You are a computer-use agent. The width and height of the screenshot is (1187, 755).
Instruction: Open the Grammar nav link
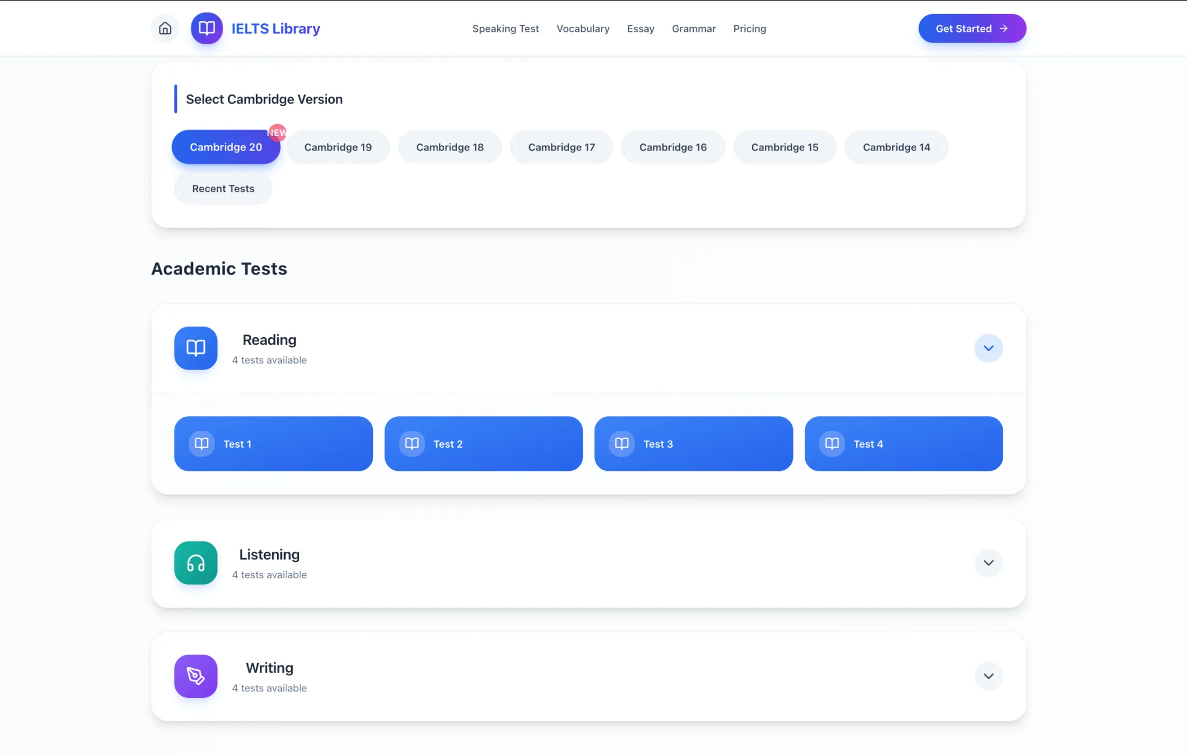(x=693, y=29)
